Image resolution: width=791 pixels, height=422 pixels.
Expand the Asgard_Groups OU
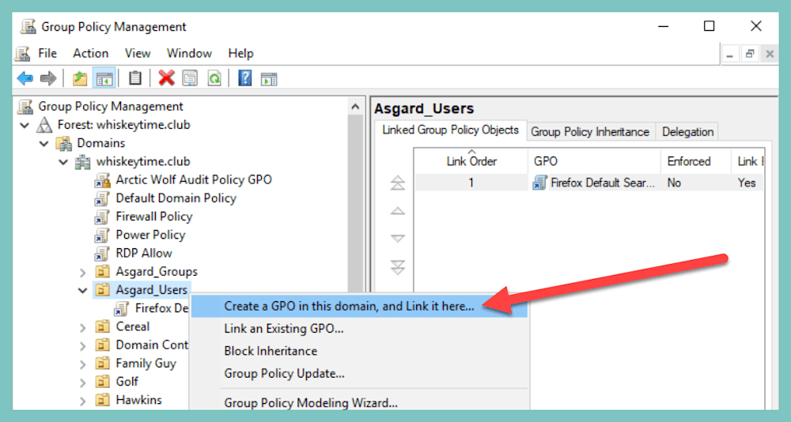(x=83, y=273)
